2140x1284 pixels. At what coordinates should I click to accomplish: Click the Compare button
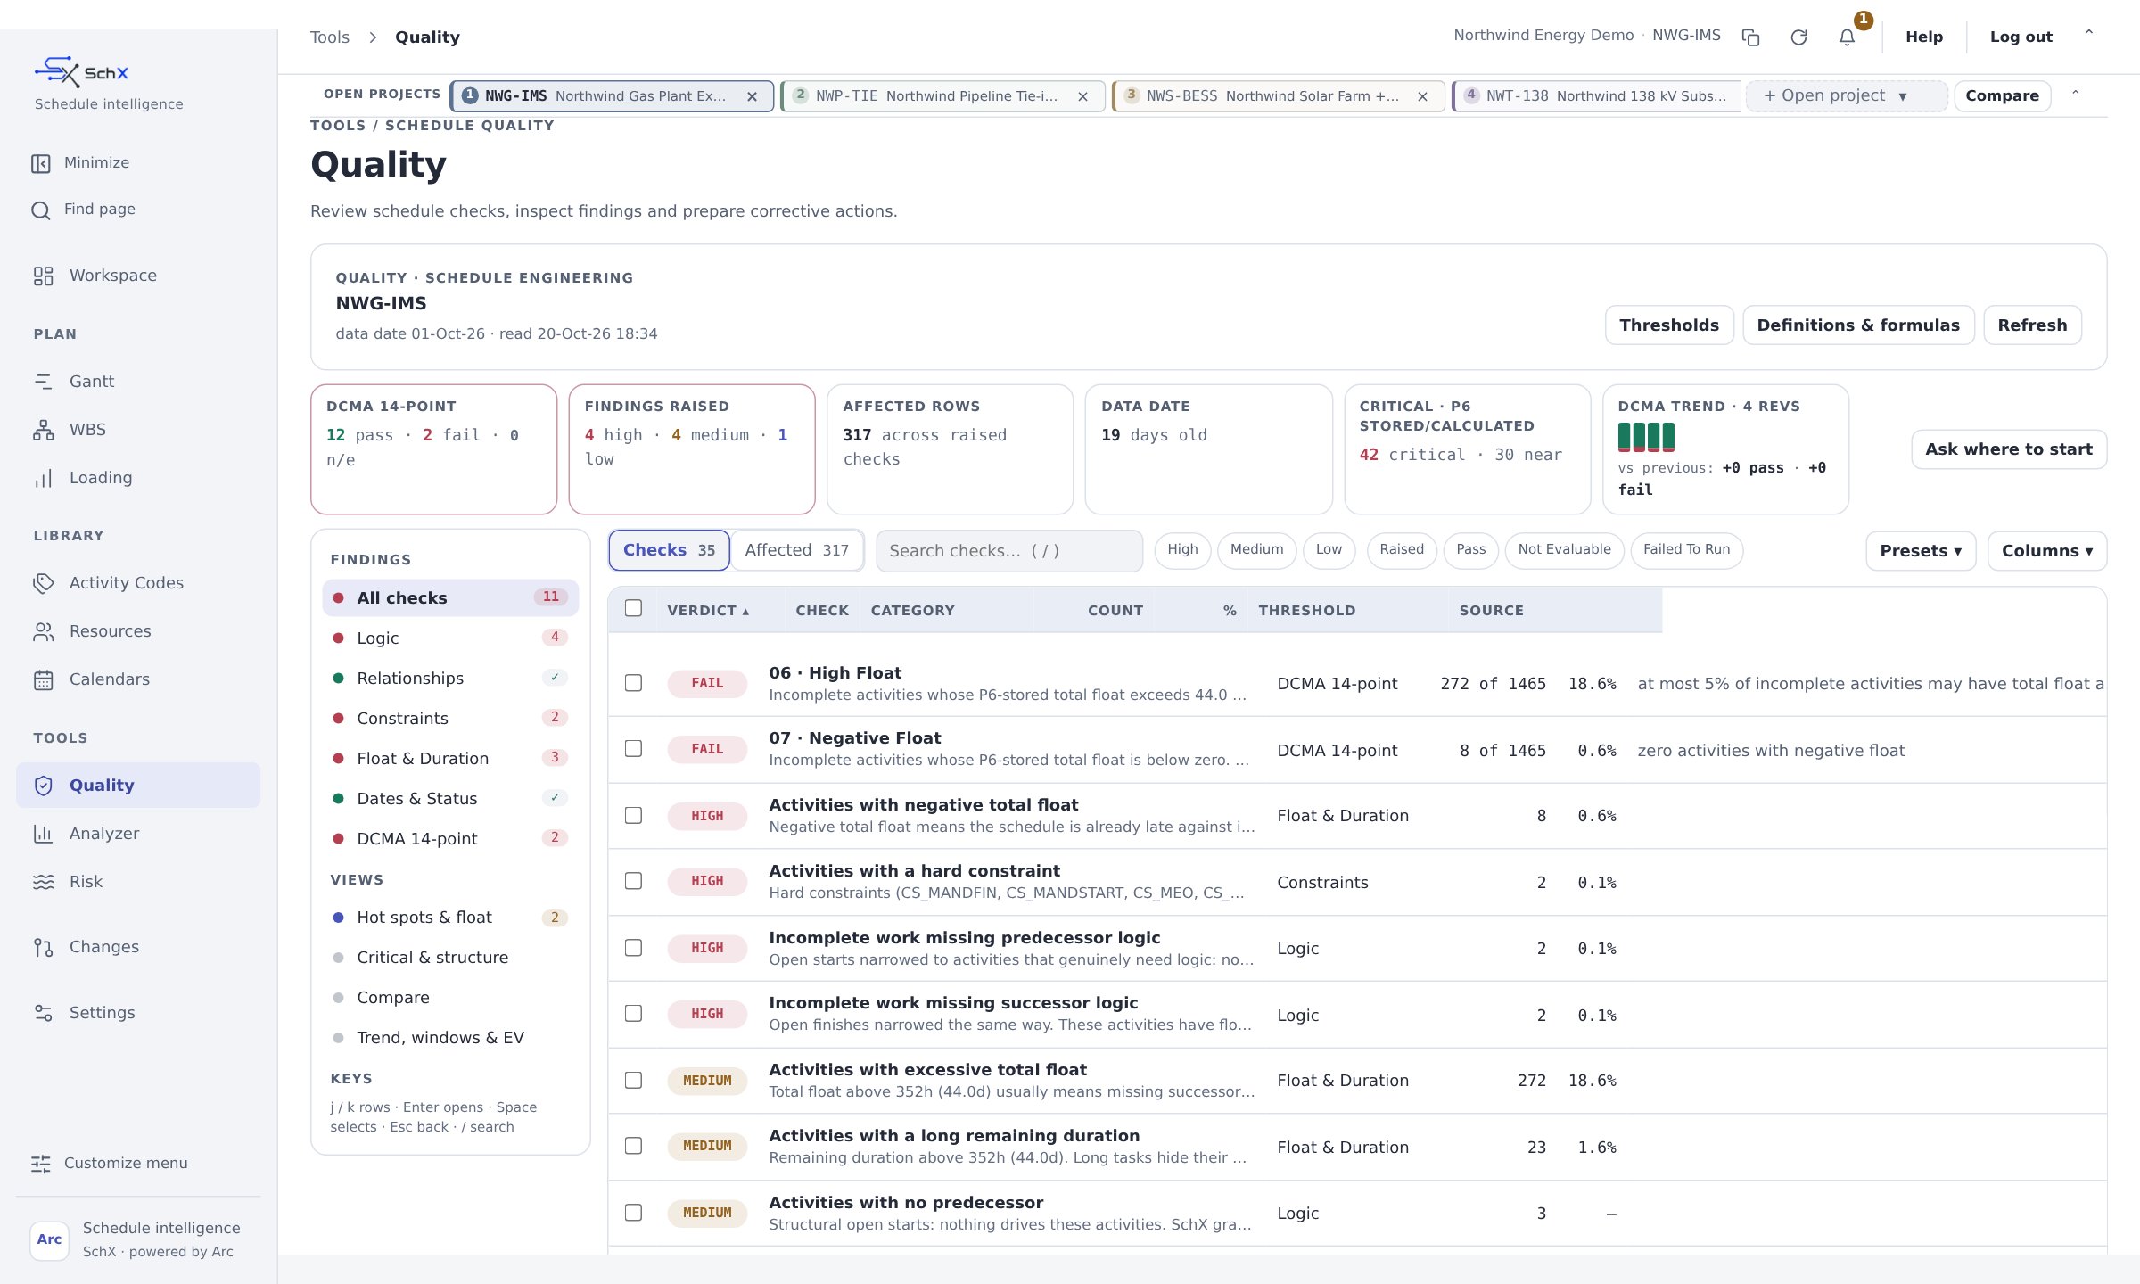click(x=2002, y=96)
